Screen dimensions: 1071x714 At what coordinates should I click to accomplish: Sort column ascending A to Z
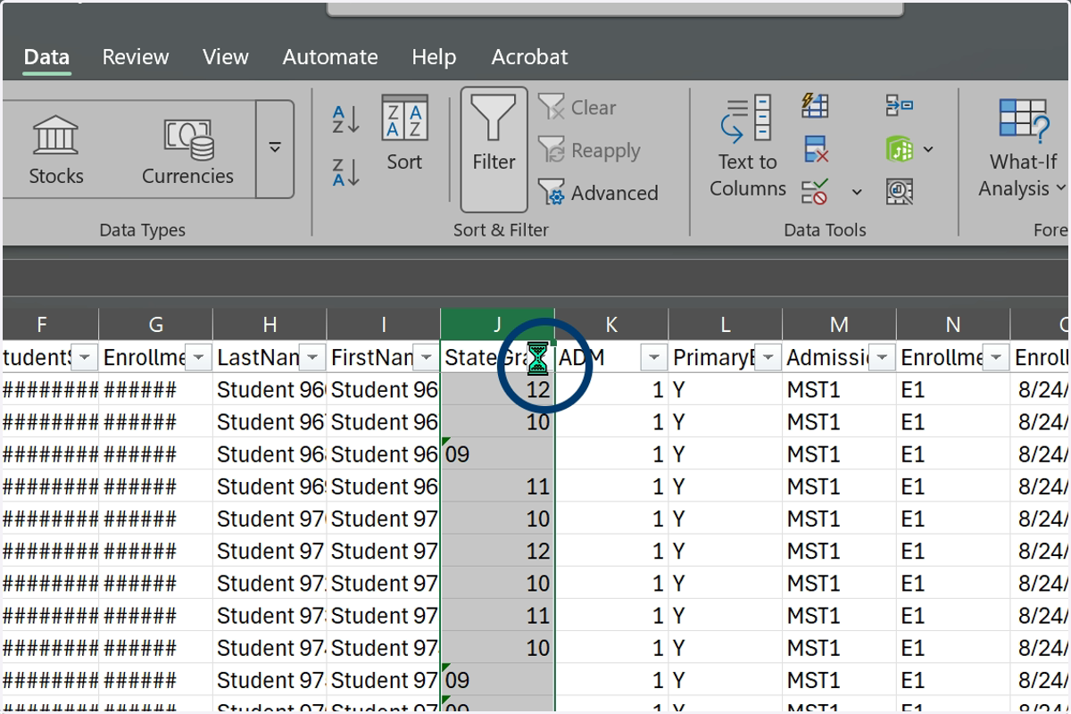click(345, 120)
